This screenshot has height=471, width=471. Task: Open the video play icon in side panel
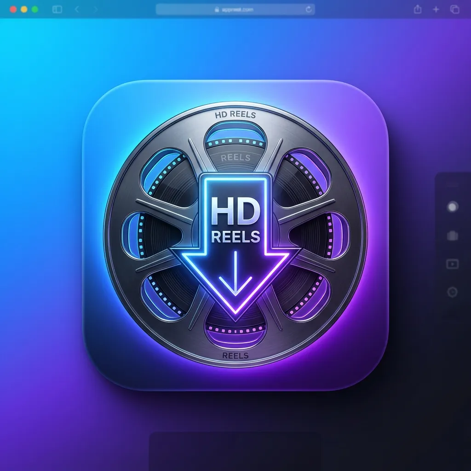[453, 264]
